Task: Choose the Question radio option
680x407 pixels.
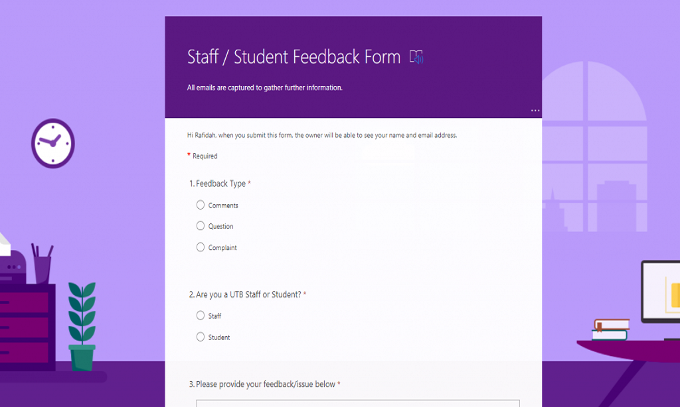Action: (x=201, y=226)
